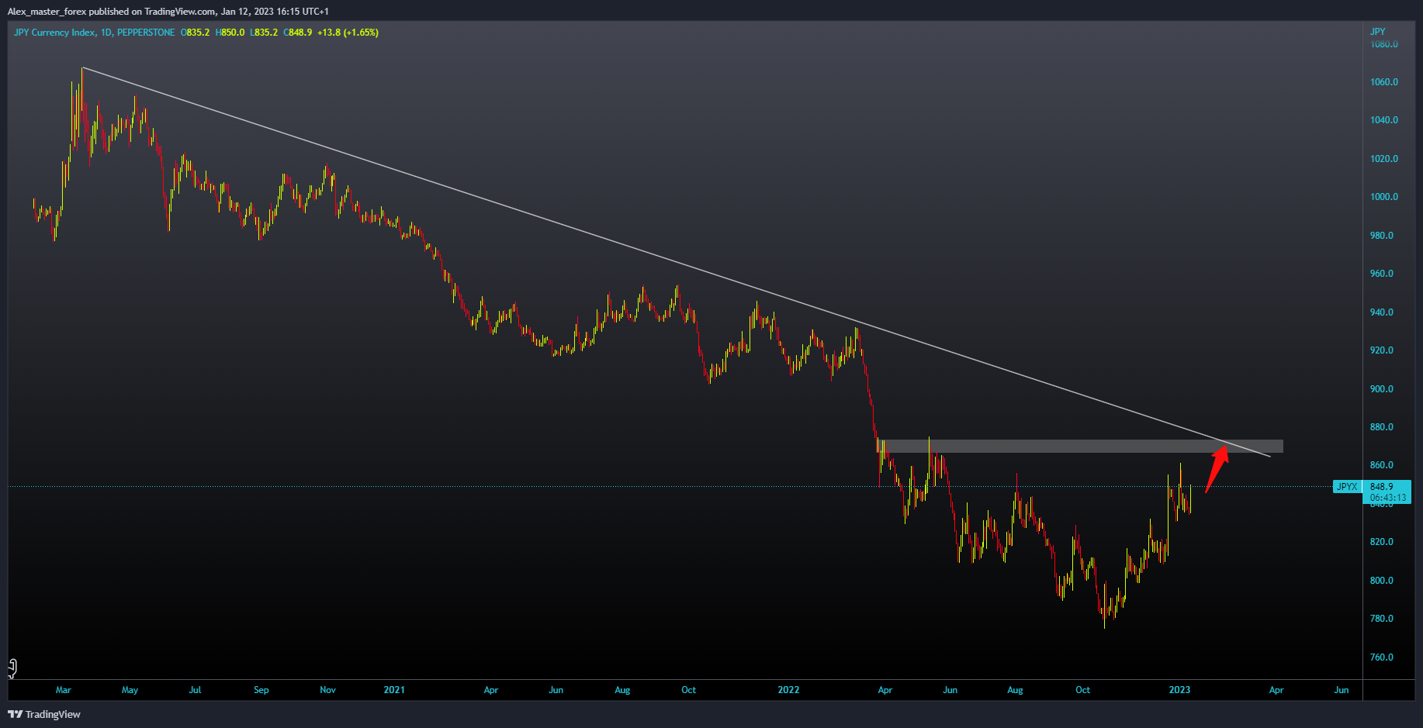1423x728 pixels.
Task: Click the Sep label on time axis
Action: pos(261,690)
